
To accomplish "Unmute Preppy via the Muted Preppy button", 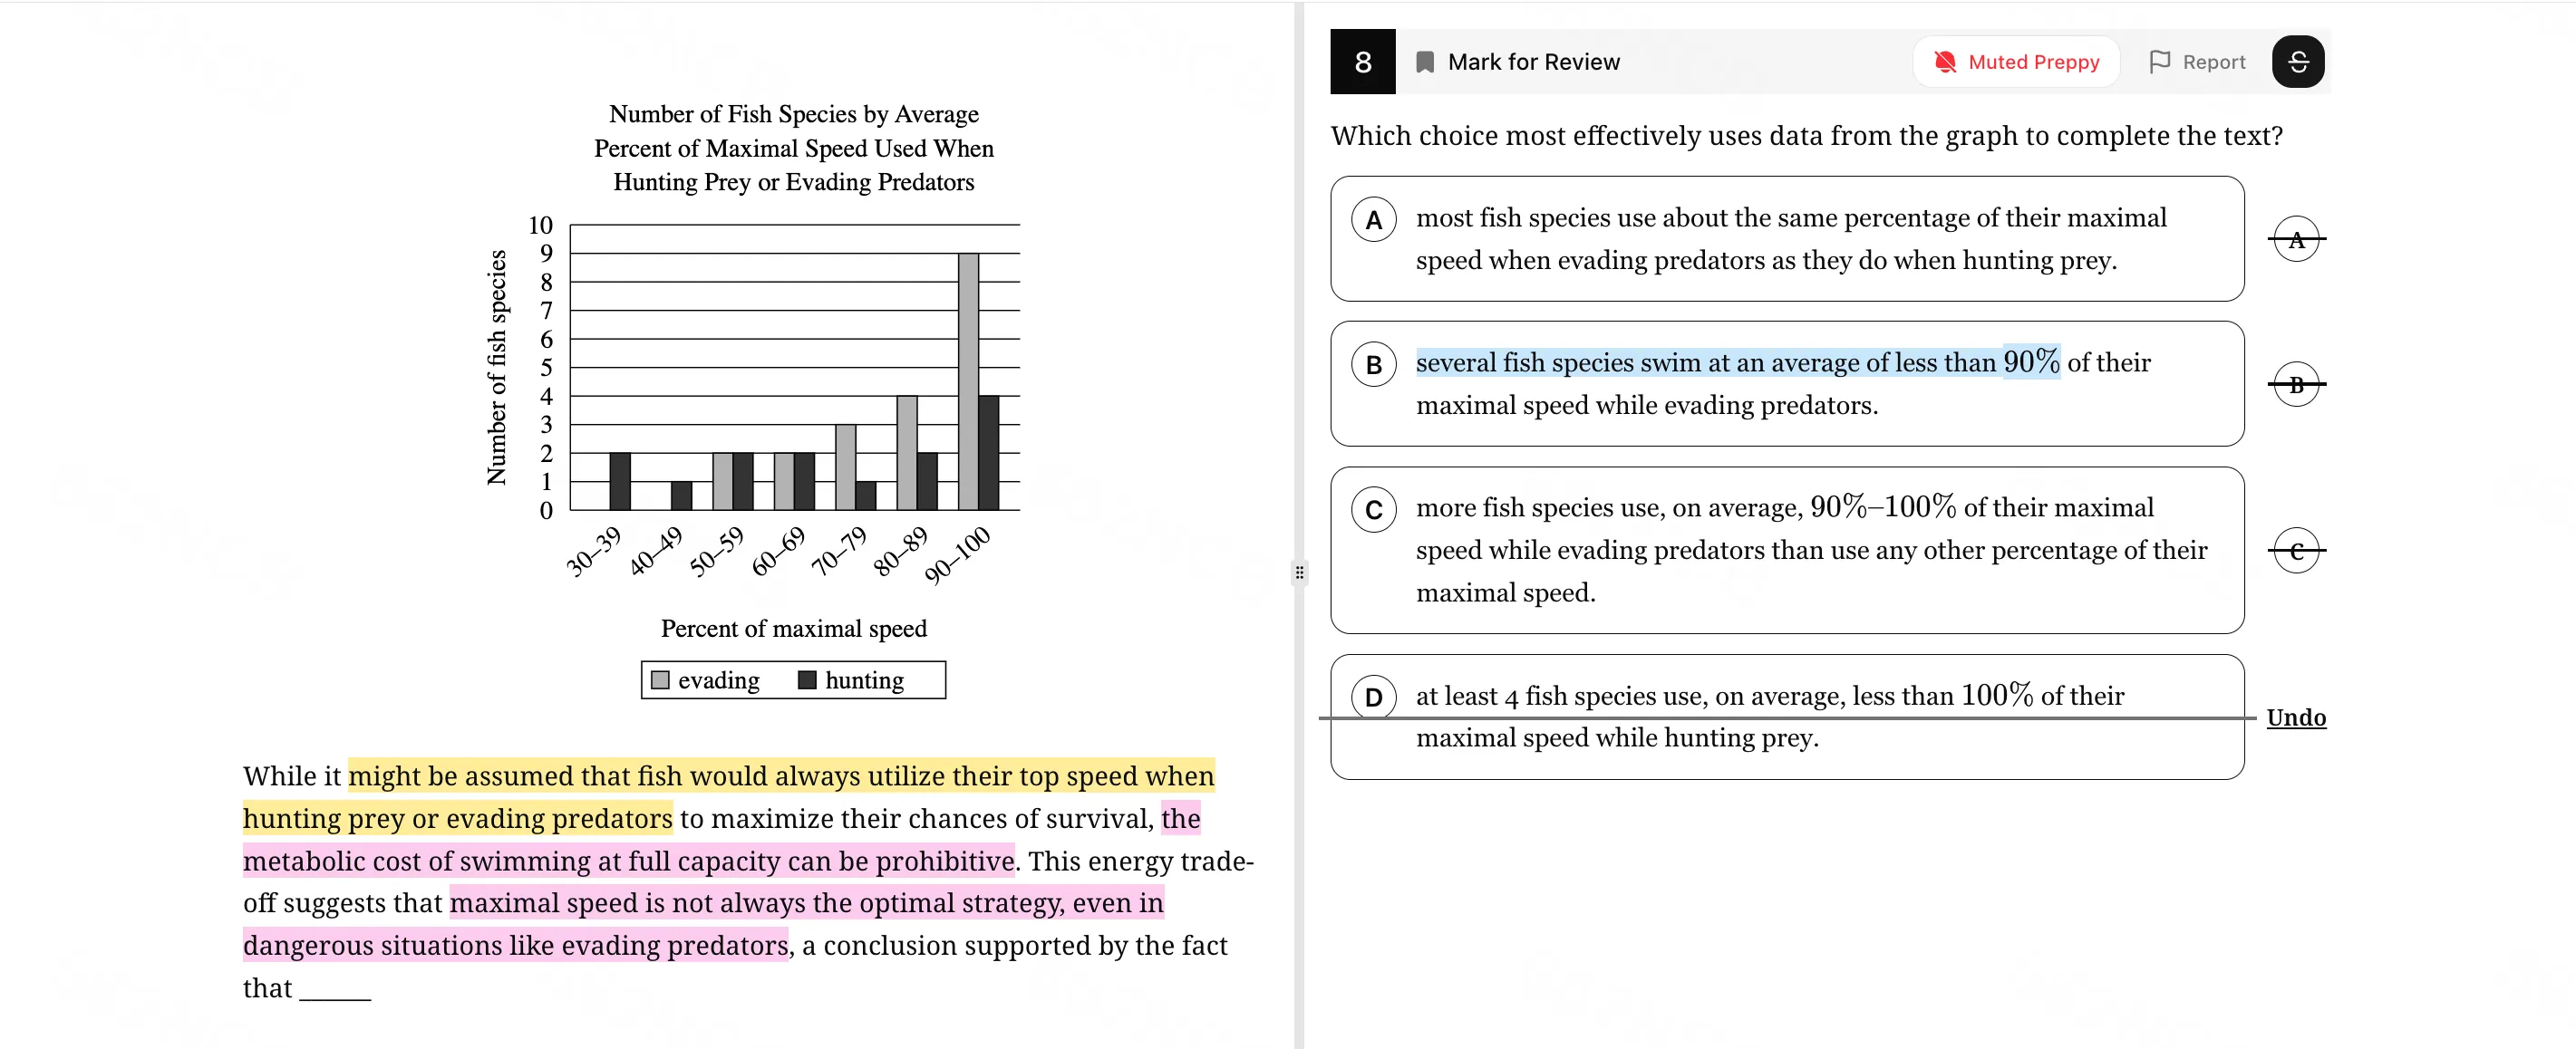I will click(x=2016, y=61).
